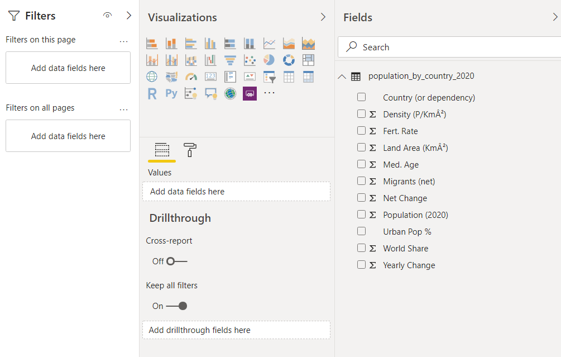Collapse the population_by_country_2020 table
Image resolution: width=561 pixels, height=357 pixels.
click(342, 77)
